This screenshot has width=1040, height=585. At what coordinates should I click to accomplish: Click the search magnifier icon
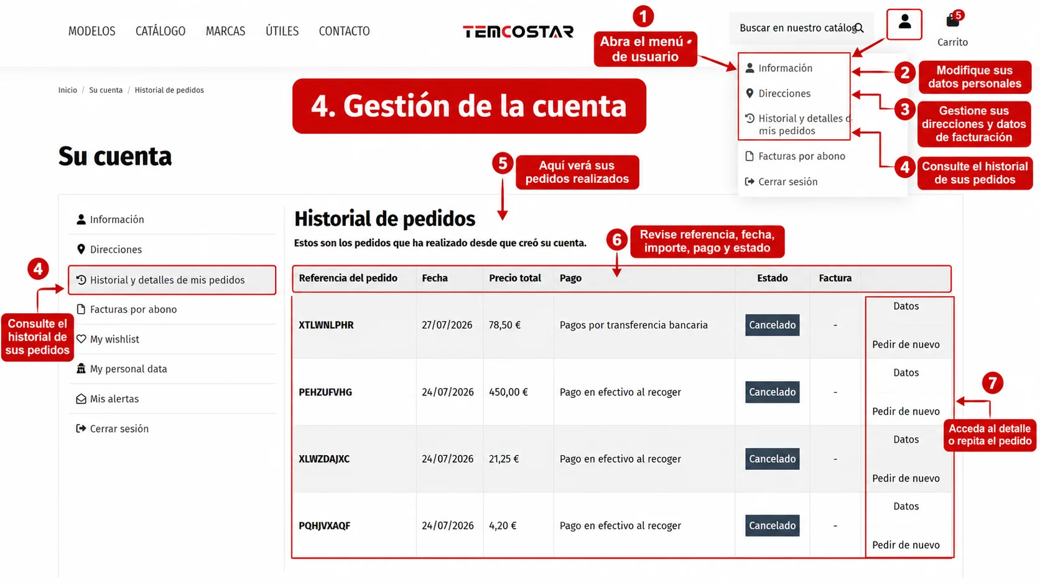859,28
